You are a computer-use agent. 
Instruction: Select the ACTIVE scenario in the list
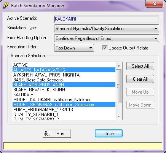[x=64, y=65]
